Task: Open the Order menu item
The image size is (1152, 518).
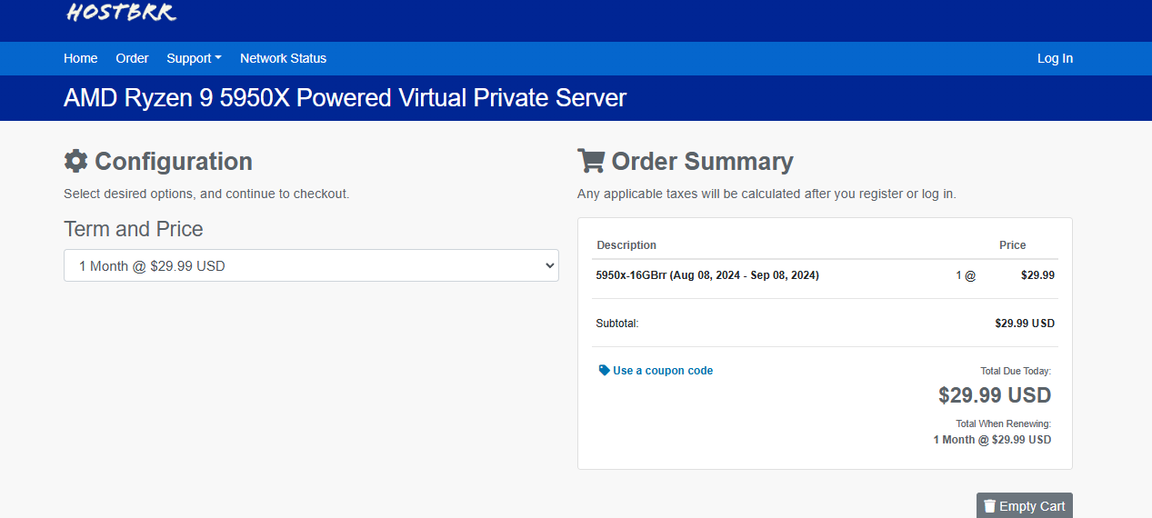Action: 132,58
